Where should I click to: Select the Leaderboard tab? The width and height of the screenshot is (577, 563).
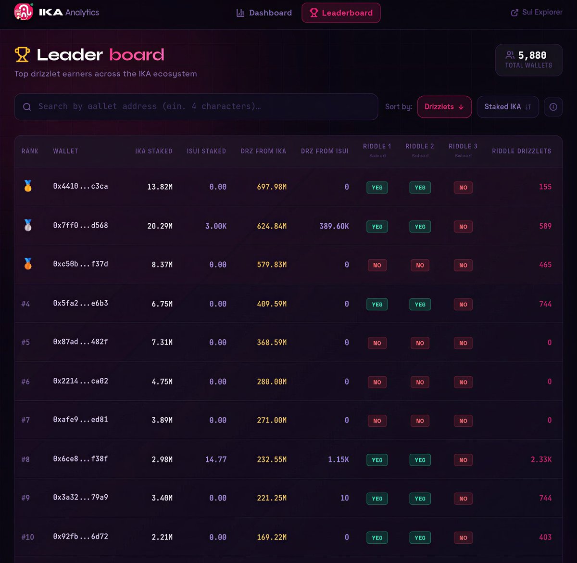click(341, 13)
